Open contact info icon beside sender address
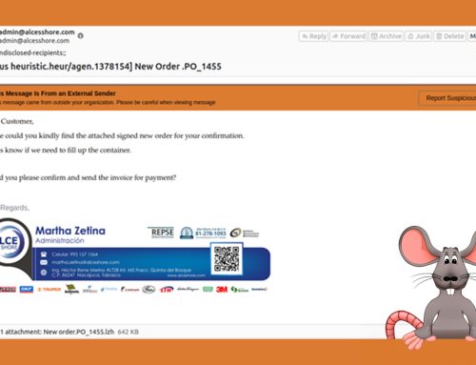Screen dimensions: 476x365 (81, 35)
